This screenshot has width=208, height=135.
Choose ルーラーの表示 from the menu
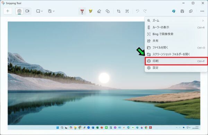(x=176, y=27)
